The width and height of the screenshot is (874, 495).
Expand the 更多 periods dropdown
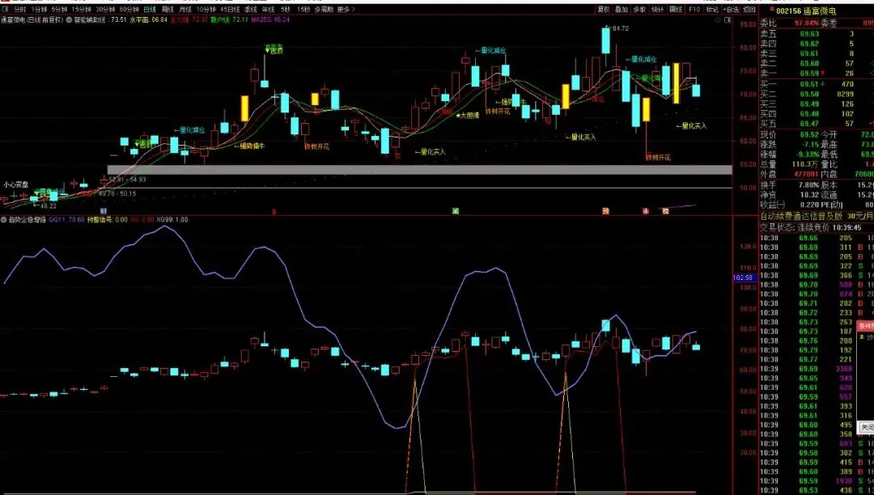[x=346, y=10]
